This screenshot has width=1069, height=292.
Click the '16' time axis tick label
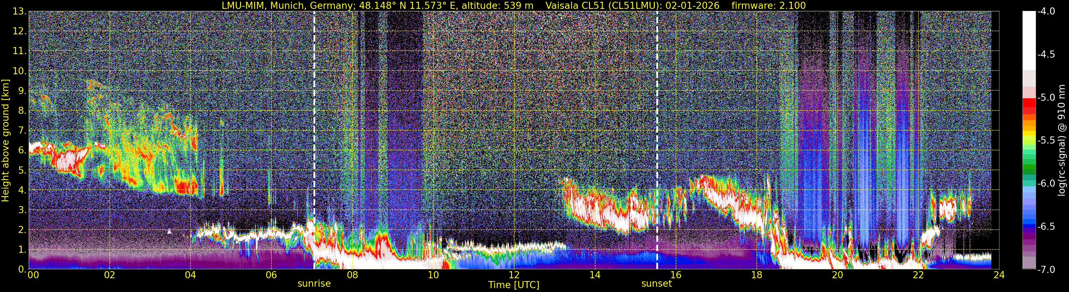pyautogui.click(x=675, y=275)
